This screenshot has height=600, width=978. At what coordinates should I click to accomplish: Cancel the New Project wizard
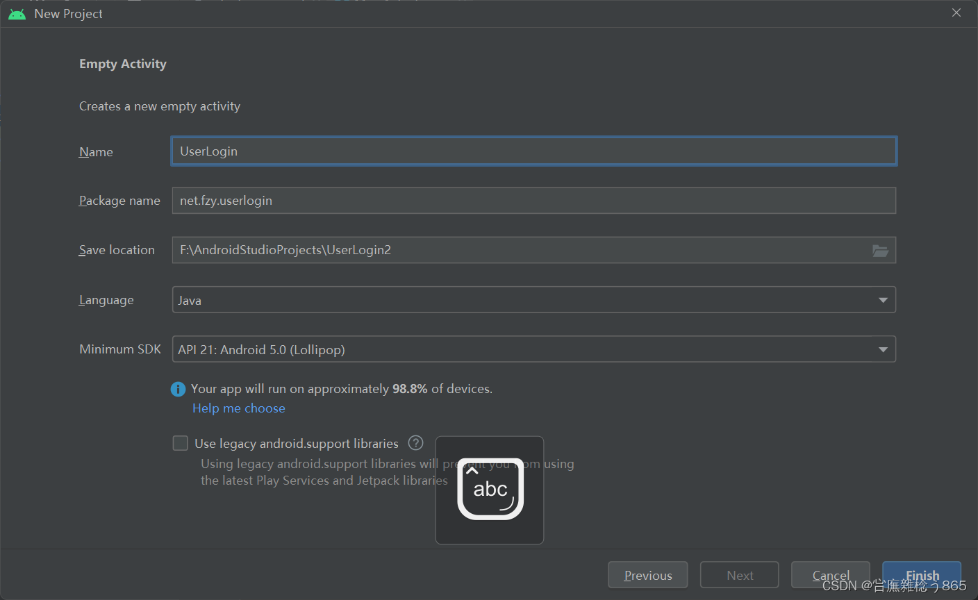pyautogui.click(x=831, y=575)
